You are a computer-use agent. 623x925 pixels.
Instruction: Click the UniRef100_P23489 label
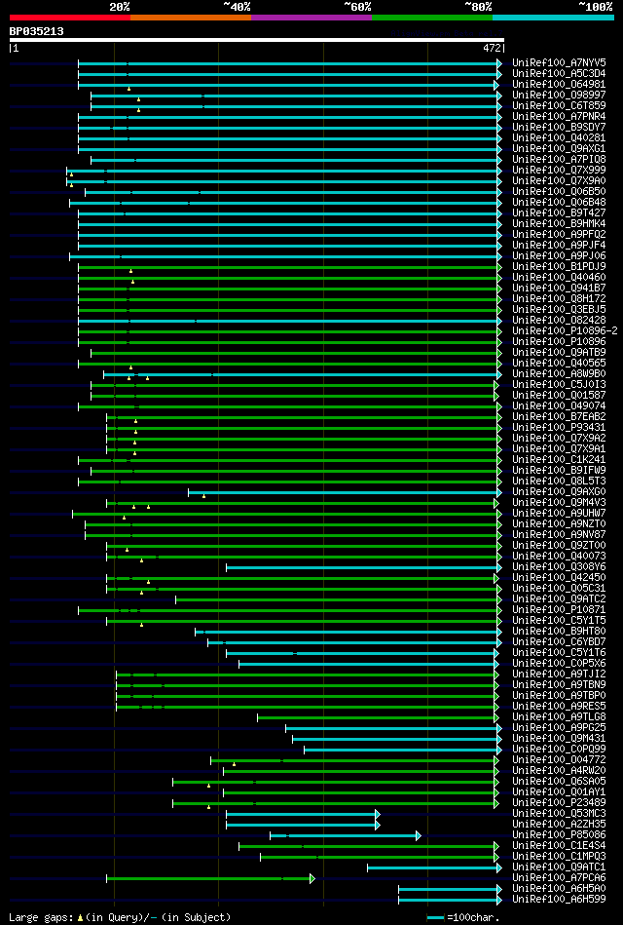click(x=559, y=802)
